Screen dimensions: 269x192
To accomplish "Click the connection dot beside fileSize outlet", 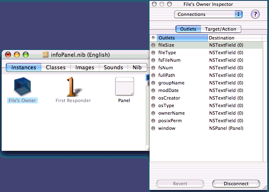I will [153, 45].
